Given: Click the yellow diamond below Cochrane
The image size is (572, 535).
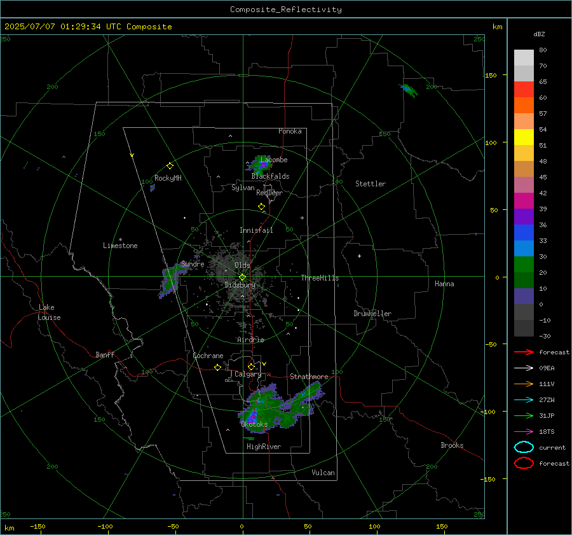Looking at the screenshot, I should (217, 367).
